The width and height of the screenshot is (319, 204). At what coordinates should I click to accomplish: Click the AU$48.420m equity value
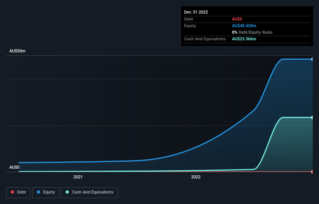[244, 26]
